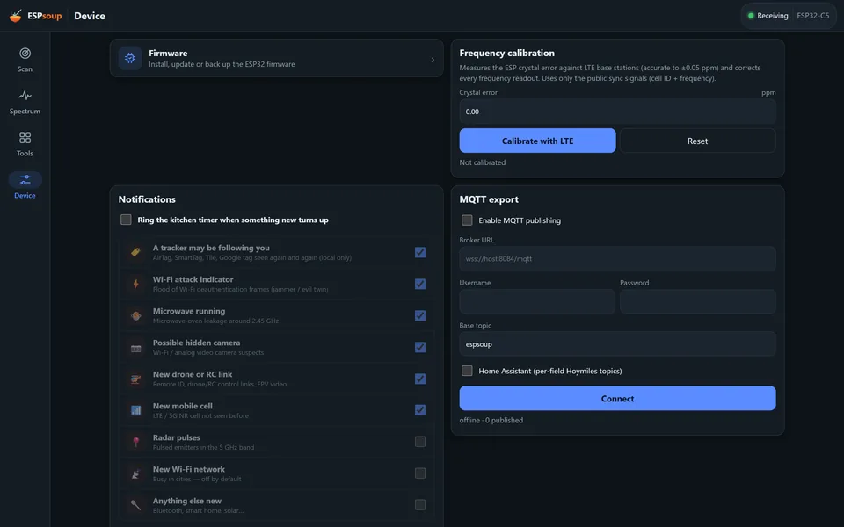This screenshot has height=527, width=844.
Task: Enable Anything else new notification
Action: click(420, 504)
